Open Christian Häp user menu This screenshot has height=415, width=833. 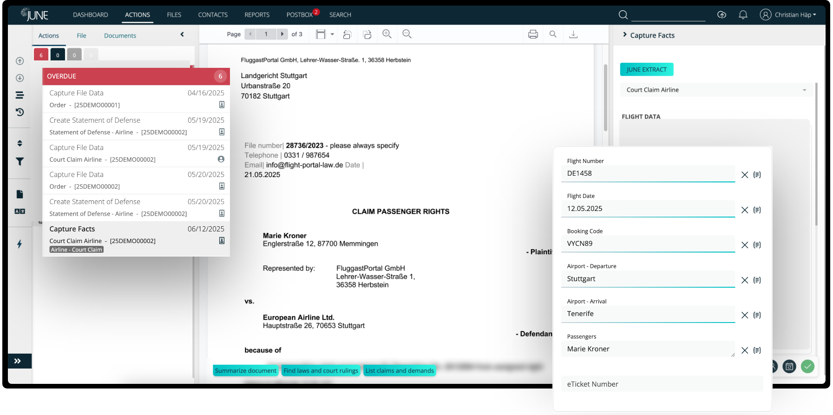click(x=788, y=15)
